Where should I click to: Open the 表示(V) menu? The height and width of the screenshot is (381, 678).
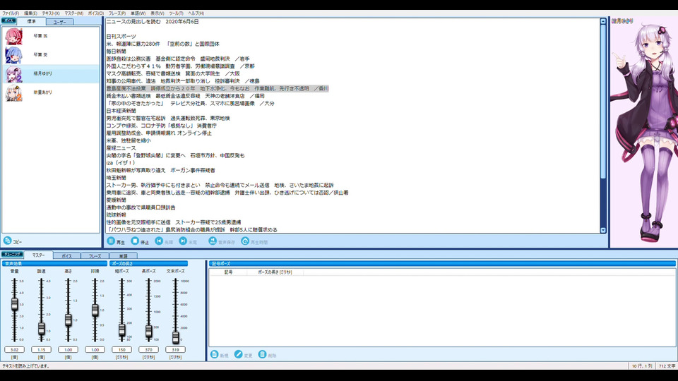[x=157, y=13]
